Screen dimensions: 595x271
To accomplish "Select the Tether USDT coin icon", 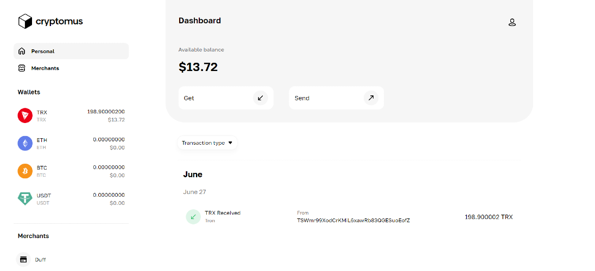I will click(25, 198).
